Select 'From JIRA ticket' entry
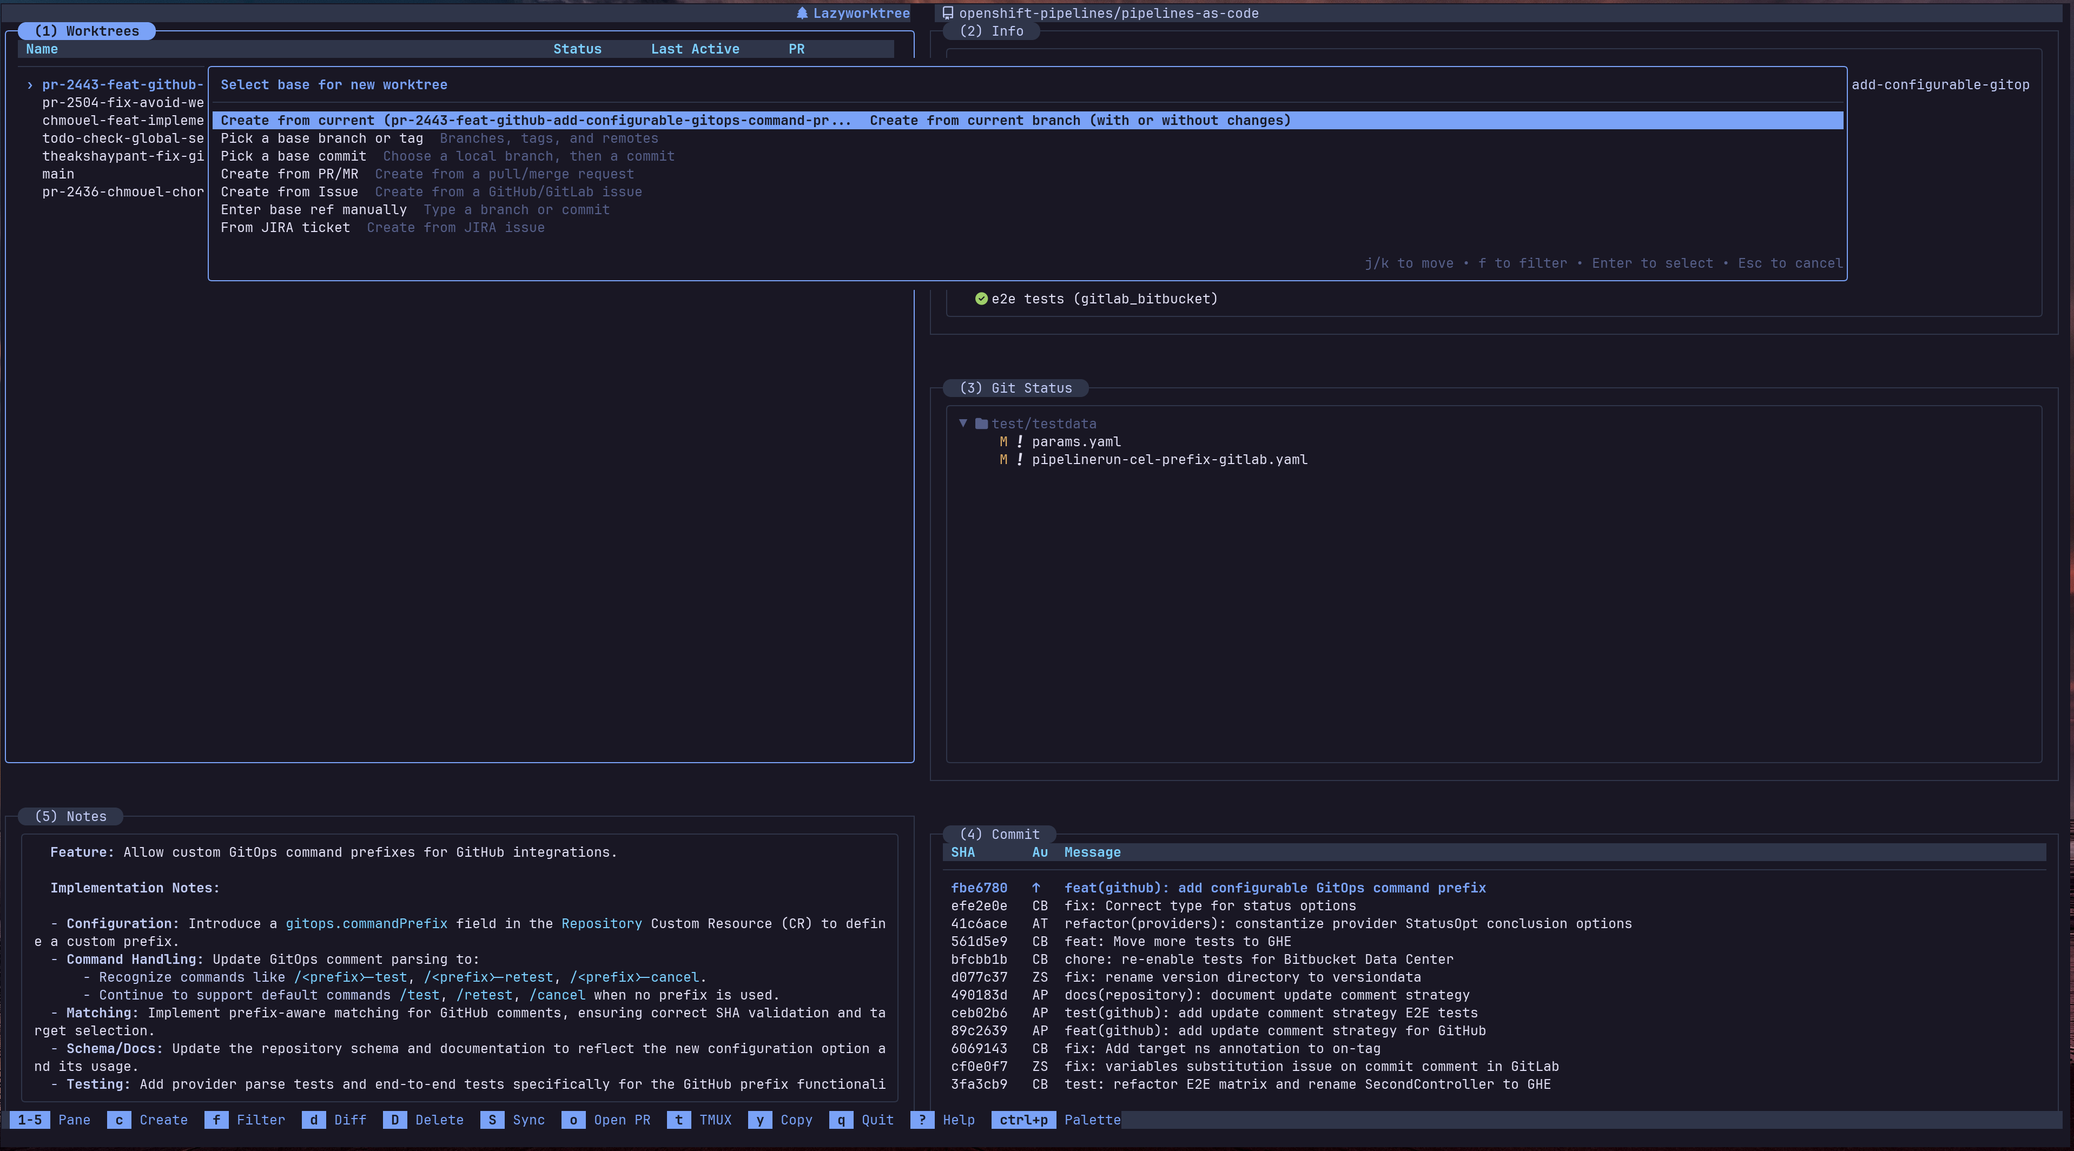Screen dimensions: 2074x1151 tap(285, 228)
